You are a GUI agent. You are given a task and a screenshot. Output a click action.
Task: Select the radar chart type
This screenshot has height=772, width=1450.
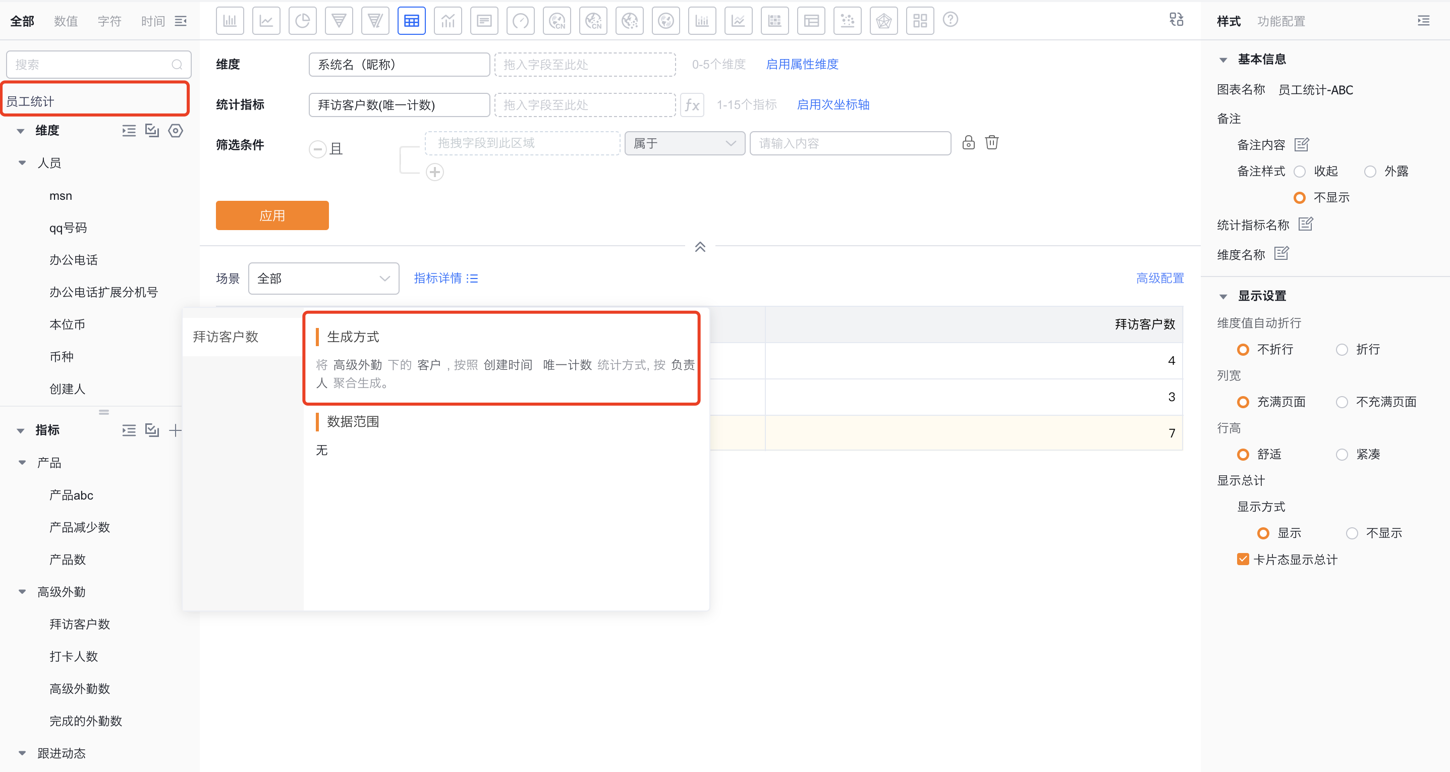[x=884, y=20]
